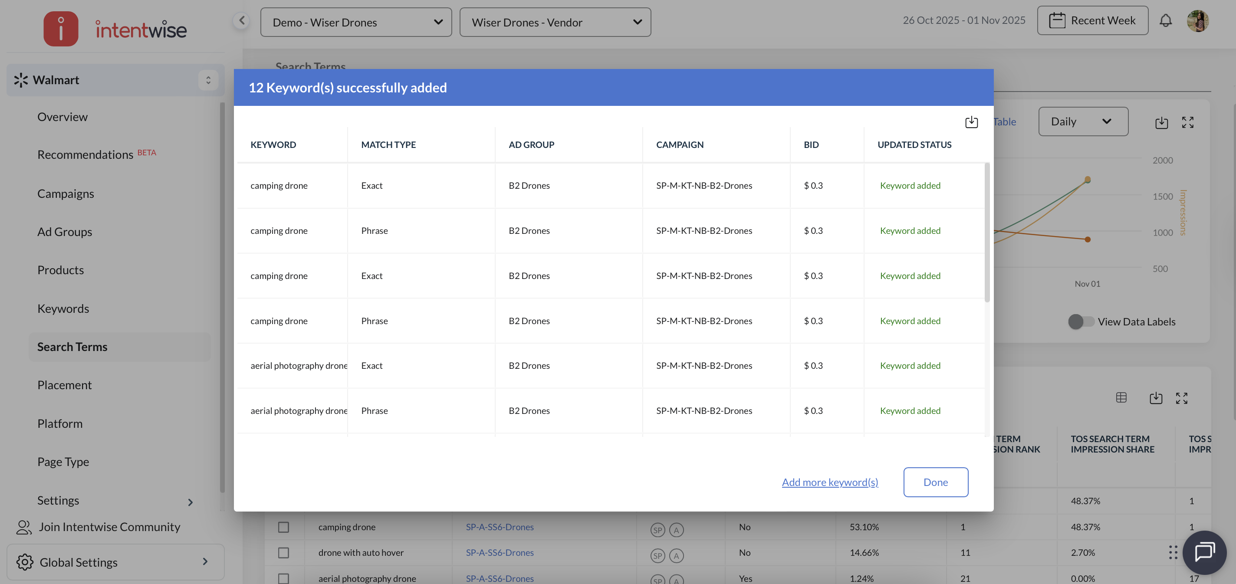Click the Done button
Screen dimensions: 1236x584
(x=935, y=482)
